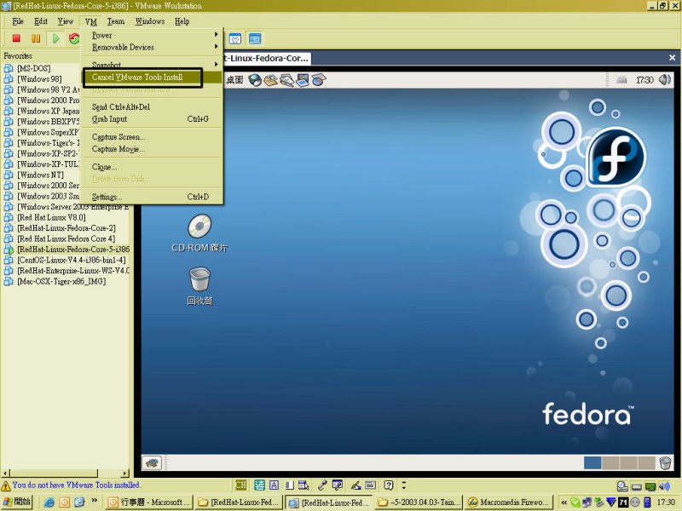Click the green Power On play button

pos(55,38)
